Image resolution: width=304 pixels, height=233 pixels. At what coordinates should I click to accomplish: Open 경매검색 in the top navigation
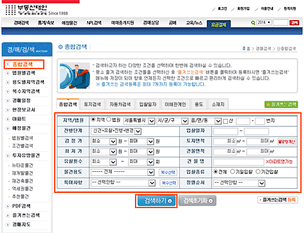pyautogui.click(x=21, y=23)
